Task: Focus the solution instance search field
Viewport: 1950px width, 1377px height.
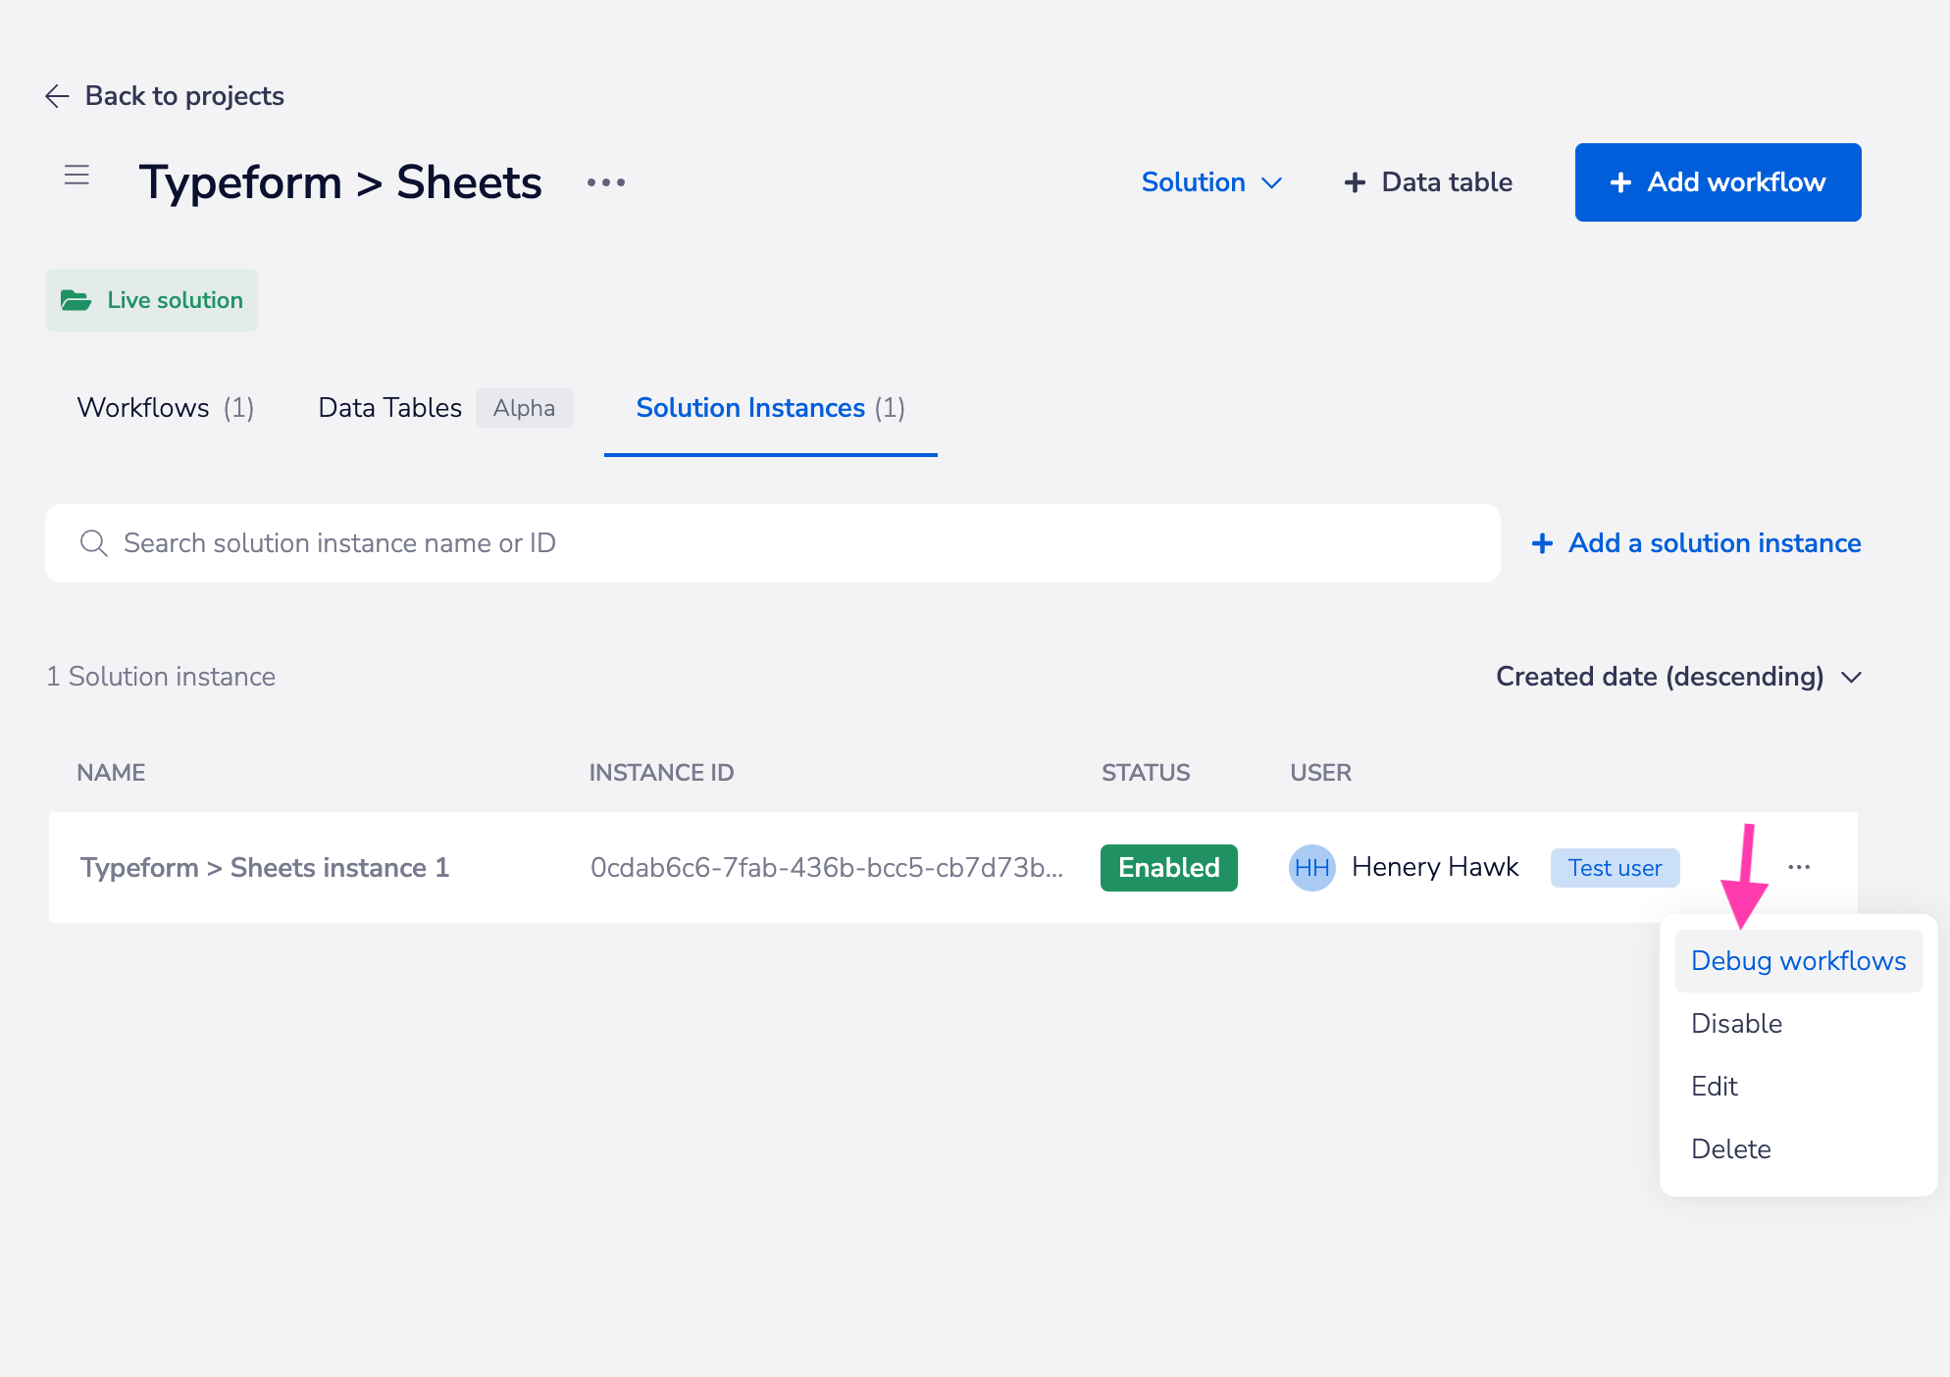Action: click(785, 543)
